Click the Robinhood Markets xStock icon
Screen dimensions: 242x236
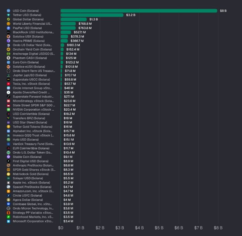point(8,217)
